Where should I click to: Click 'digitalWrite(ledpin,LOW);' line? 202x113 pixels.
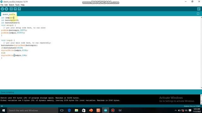point(14,55)
